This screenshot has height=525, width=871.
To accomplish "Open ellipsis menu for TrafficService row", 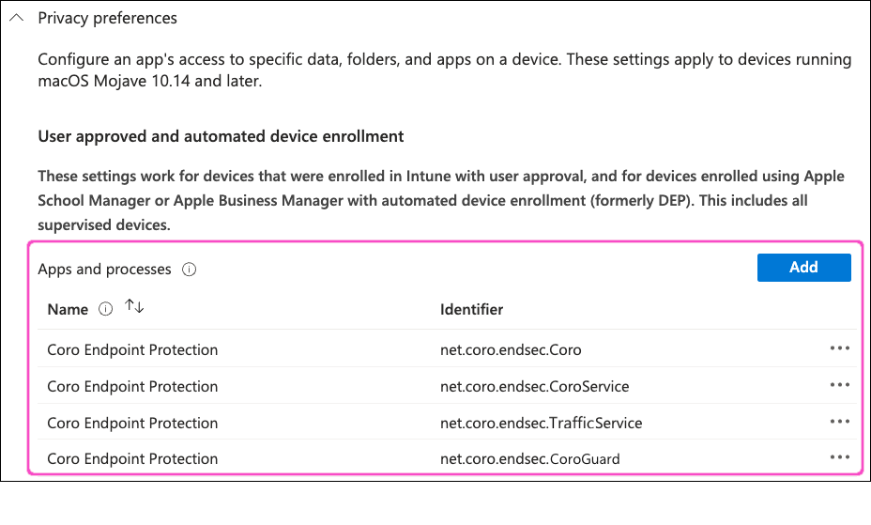I will click(x=839, y=422).
